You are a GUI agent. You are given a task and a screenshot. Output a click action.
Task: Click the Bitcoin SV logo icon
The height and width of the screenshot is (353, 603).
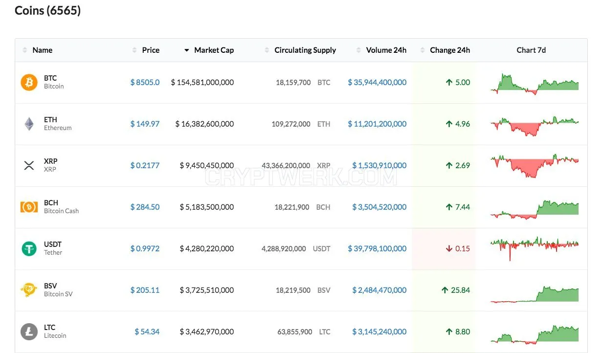[x=29, y=290]
